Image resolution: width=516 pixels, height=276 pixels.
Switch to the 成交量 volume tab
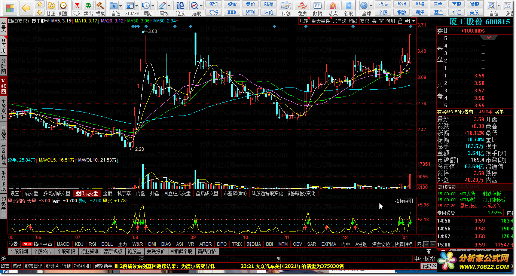click(31, 193)
